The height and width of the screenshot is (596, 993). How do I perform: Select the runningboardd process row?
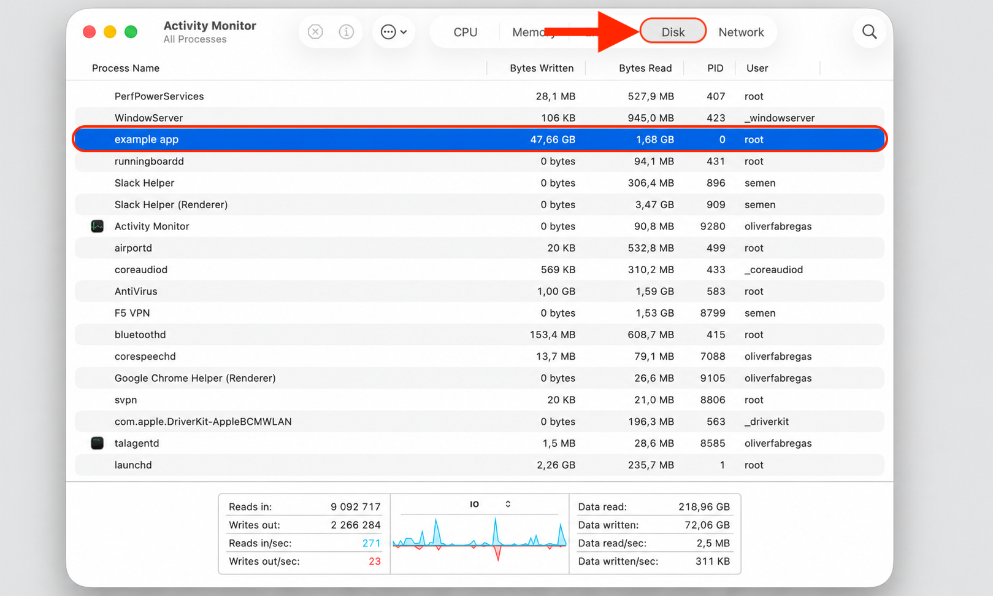coord(480,161)
